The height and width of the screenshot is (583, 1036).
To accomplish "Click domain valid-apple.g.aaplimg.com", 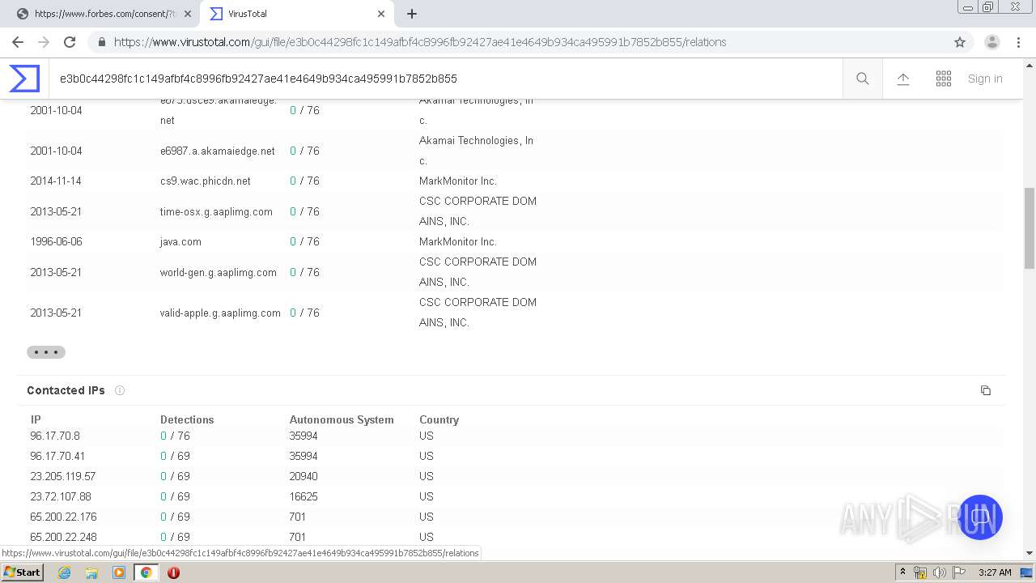I will coord(220,313).
